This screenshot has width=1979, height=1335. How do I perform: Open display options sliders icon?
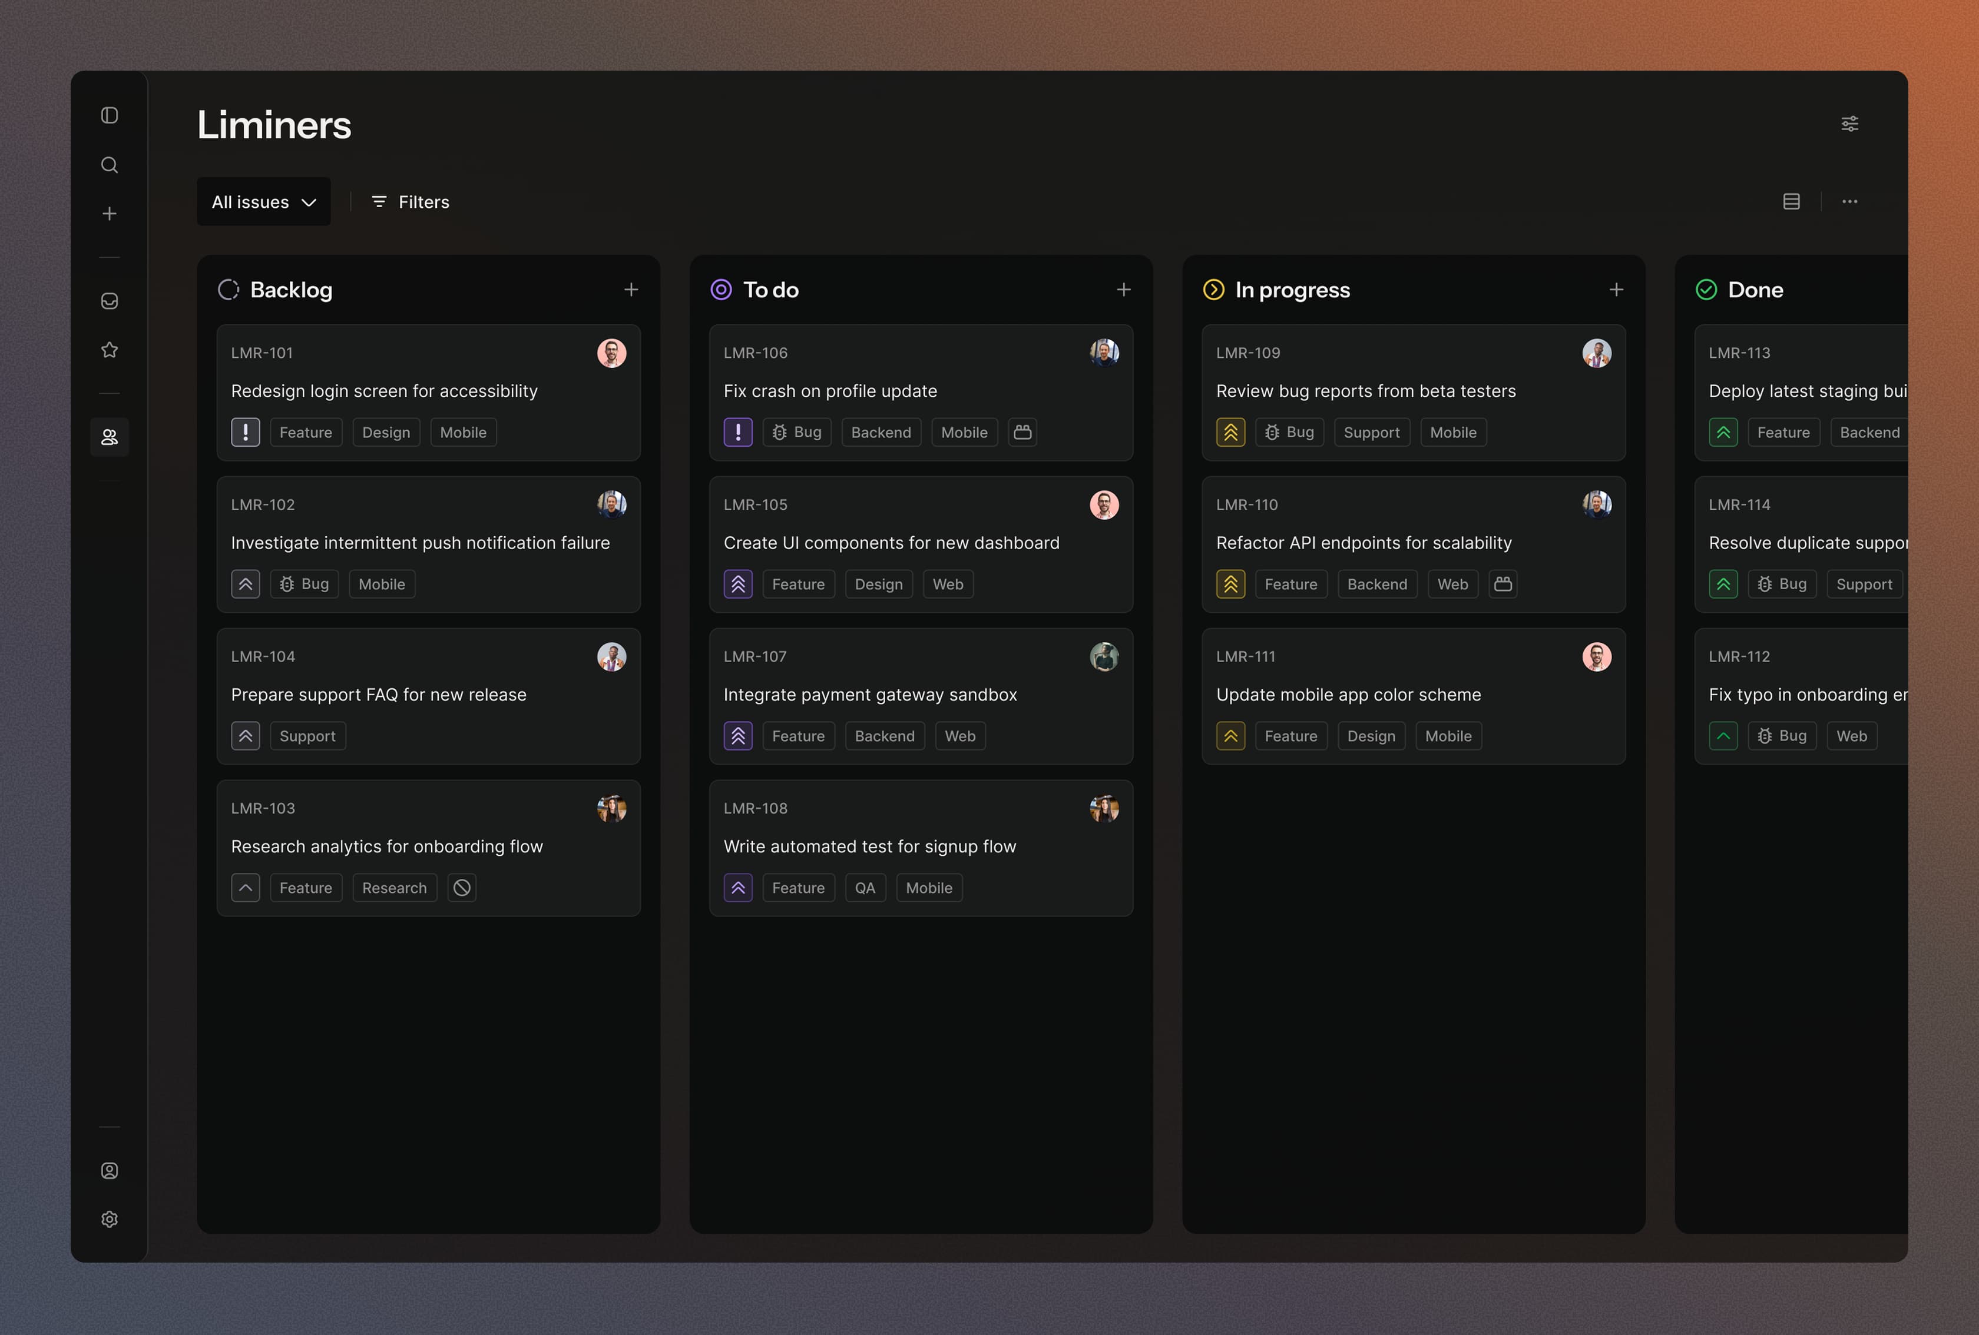click(x=1849, y=124)
